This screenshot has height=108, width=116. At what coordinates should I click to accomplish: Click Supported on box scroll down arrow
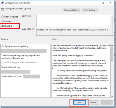point(111,34)
